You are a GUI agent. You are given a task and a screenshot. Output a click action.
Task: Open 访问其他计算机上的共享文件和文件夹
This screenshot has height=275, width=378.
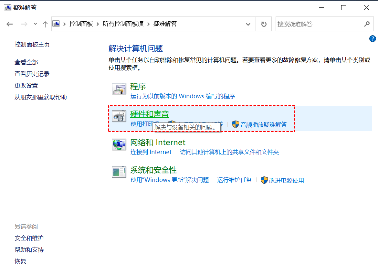(x=229, y=152)
